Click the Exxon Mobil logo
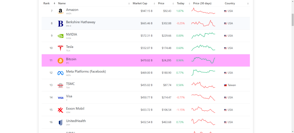Viewport: 294px width, 133px height. [60, 110]
